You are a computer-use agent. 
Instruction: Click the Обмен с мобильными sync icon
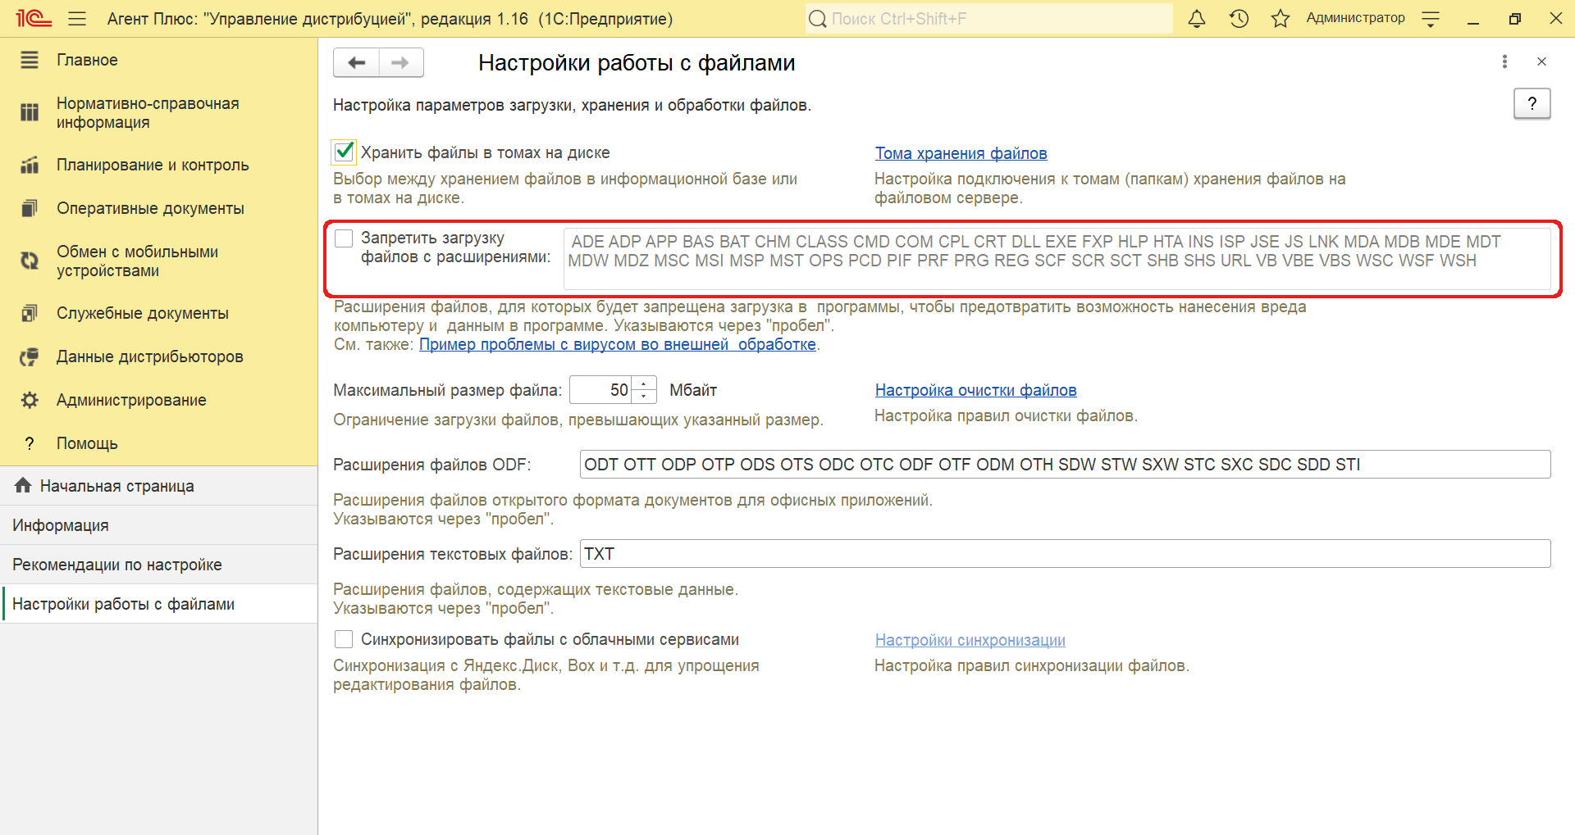30,261
